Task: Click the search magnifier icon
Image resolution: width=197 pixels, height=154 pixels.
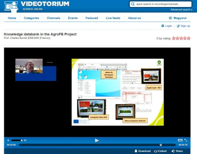Action: 133,4
